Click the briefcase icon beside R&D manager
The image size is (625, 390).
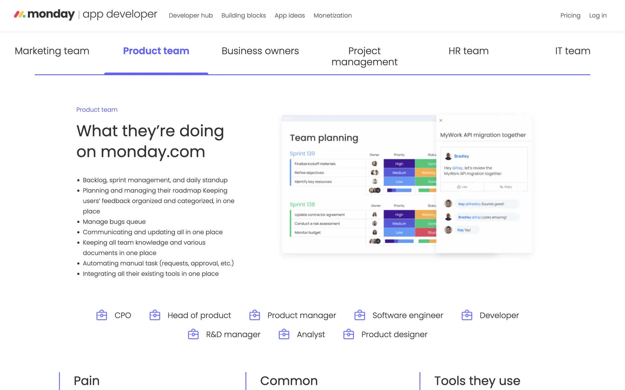193,334
